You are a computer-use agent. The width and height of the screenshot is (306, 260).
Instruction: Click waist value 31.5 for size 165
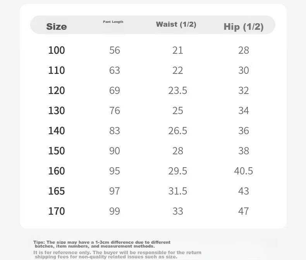click(177, 191)
